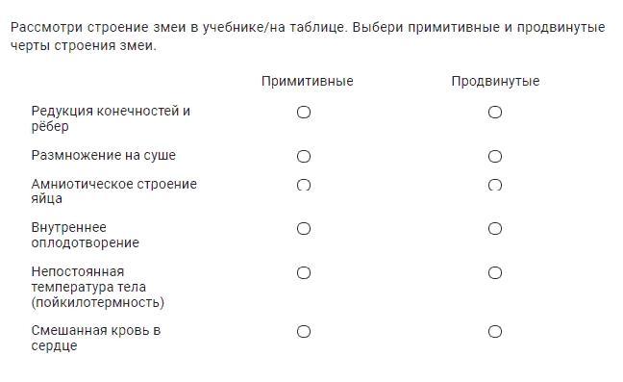Choose Продвинутые for Размножение на суше
Viewport: 623px width, 382px height.
[495, 156]
